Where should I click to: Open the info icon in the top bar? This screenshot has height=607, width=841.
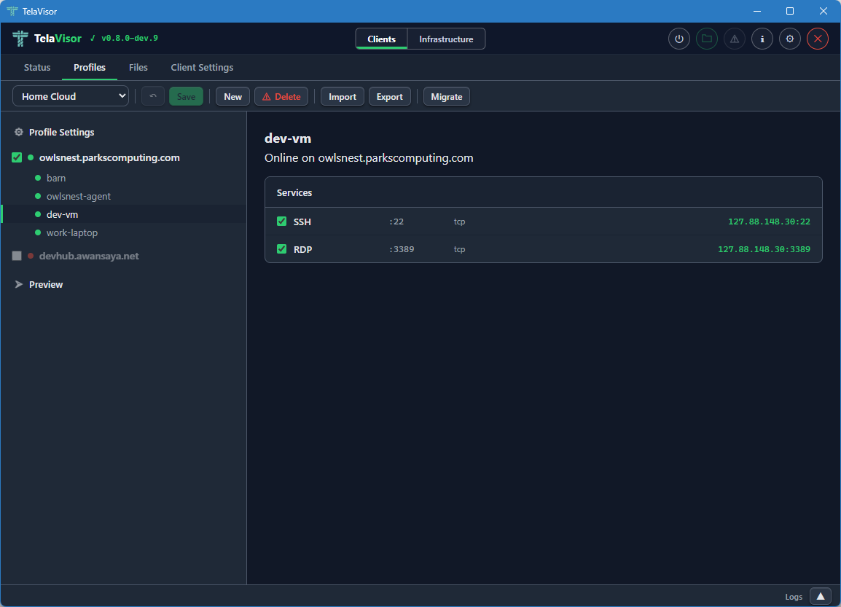[x=762, y=39]
